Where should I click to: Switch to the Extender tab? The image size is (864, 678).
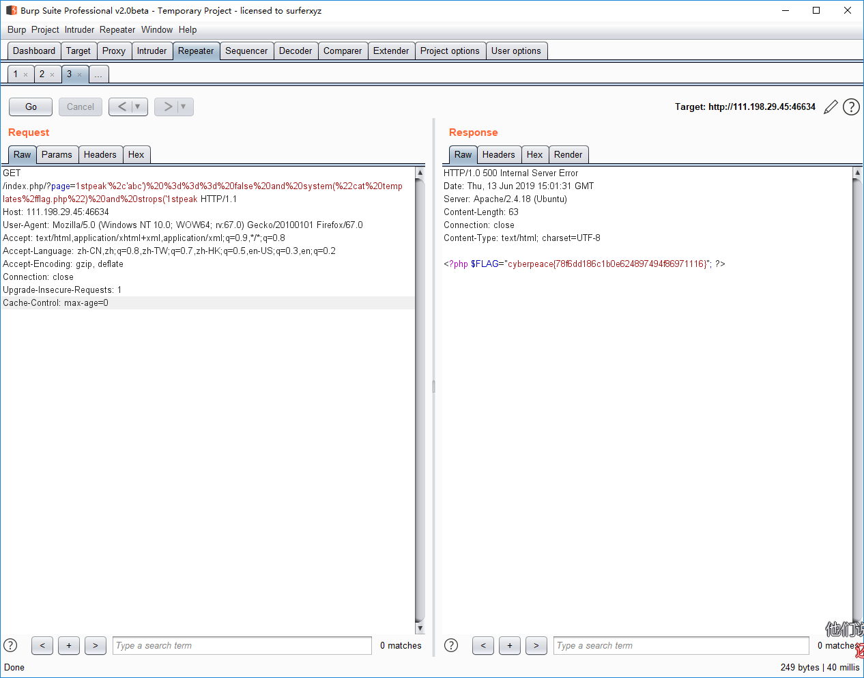pyautogui.click(x=391, y=51)
